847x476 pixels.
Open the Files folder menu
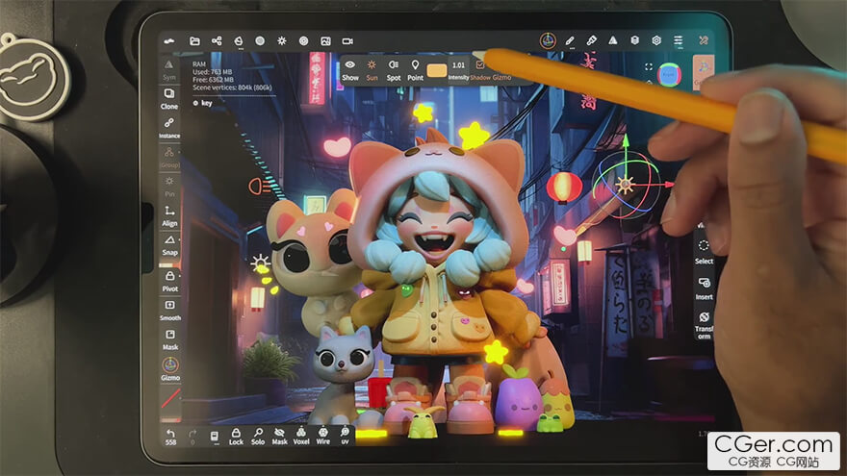tap(194, 41)
